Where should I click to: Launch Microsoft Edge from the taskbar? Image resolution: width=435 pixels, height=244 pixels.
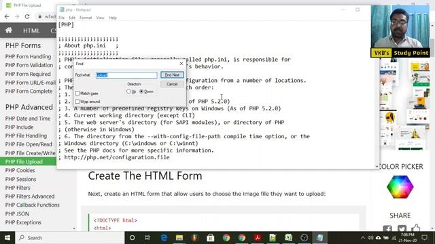pos(164,238)
